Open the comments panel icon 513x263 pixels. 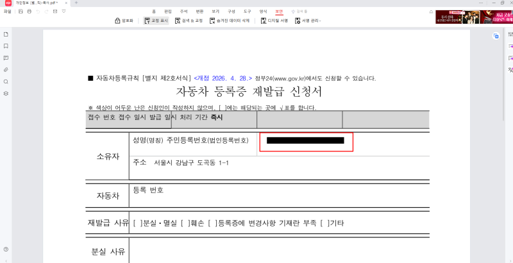click(x=6, y=58)
